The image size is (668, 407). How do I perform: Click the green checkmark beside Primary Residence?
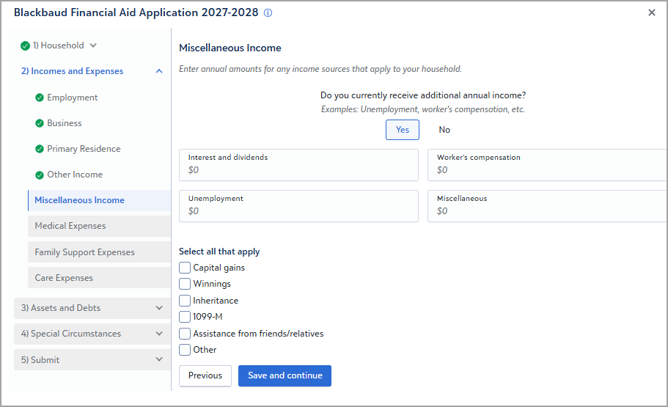tap(40, 149)
